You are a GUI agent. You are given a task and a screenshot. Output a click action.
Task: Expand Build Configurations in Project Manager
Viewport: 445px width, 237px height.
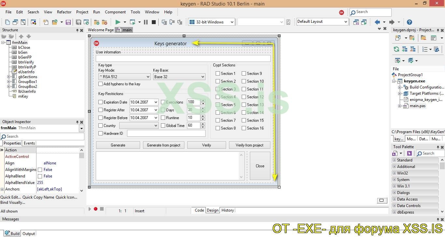tap(400, 87)
